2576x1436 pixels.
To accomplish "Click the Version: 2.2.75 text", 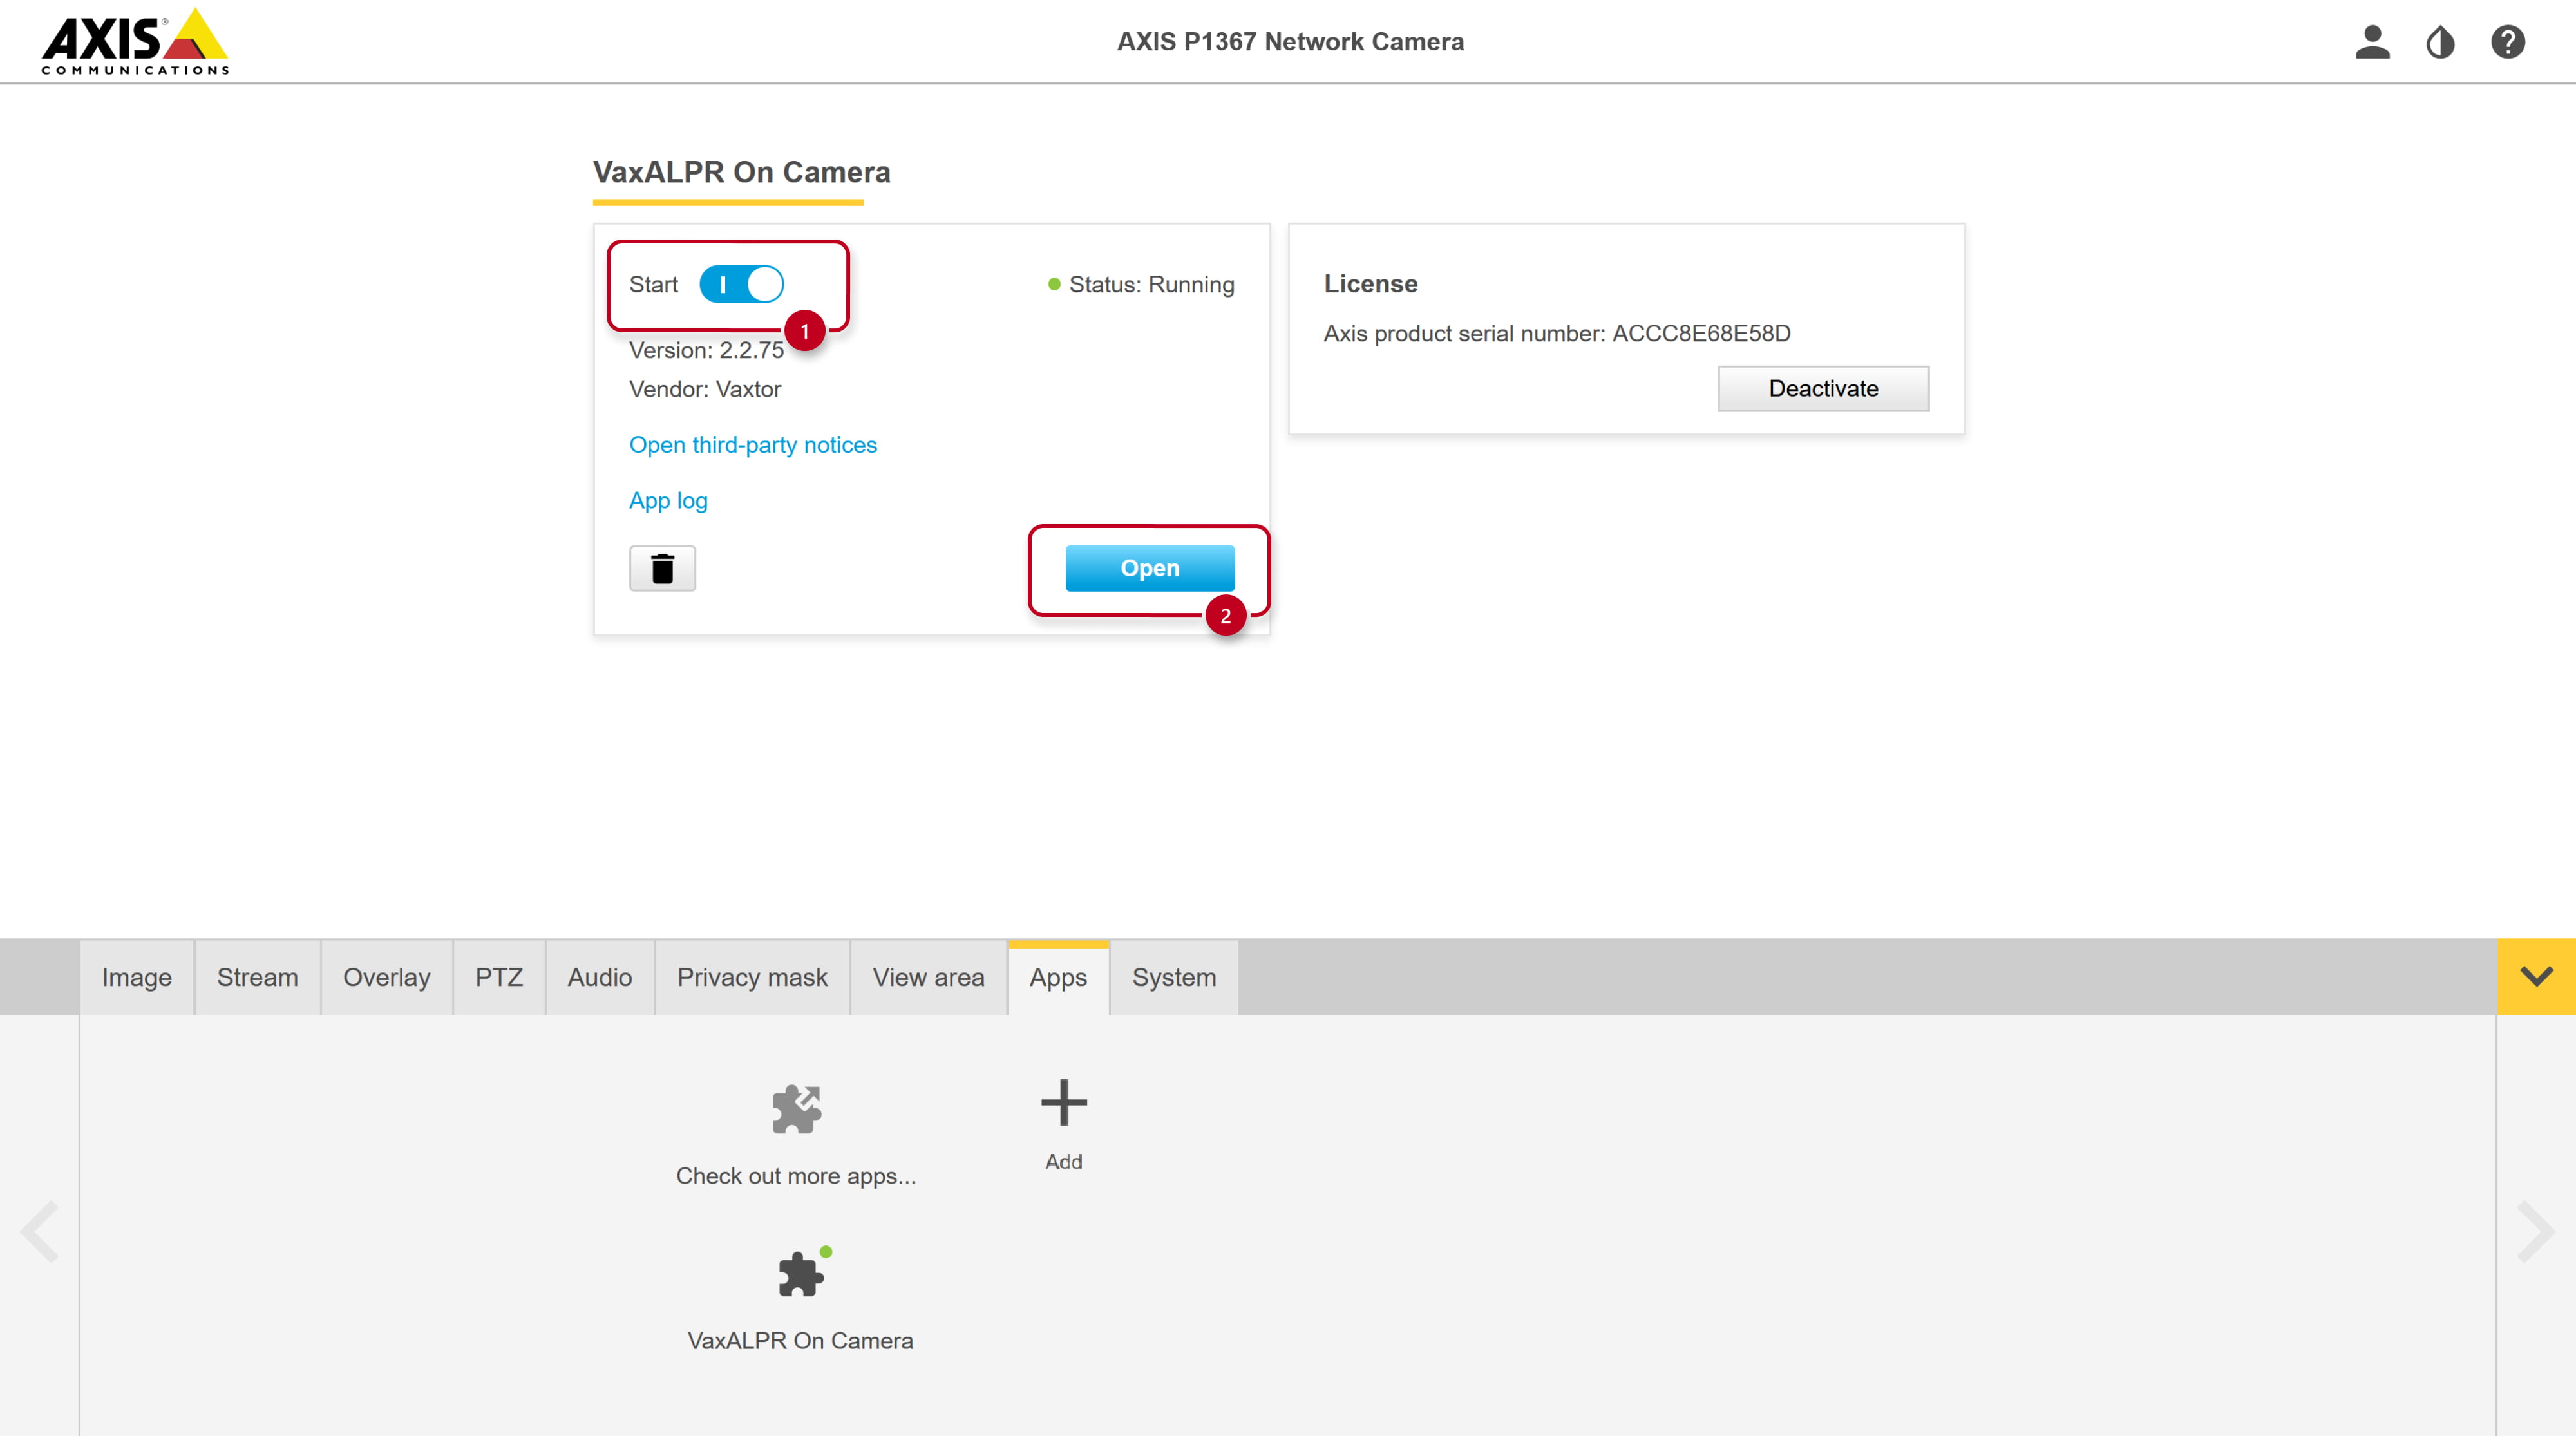I will 706,350.
